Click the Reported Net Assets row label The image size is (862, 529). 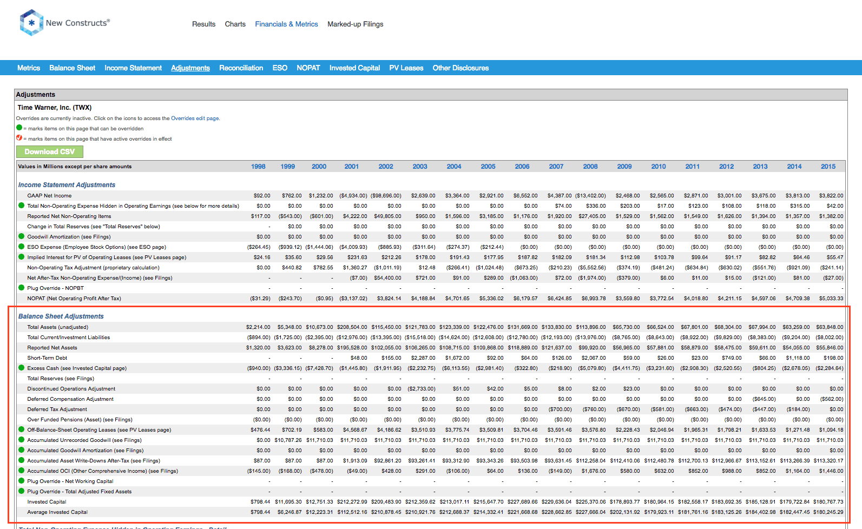52,348
